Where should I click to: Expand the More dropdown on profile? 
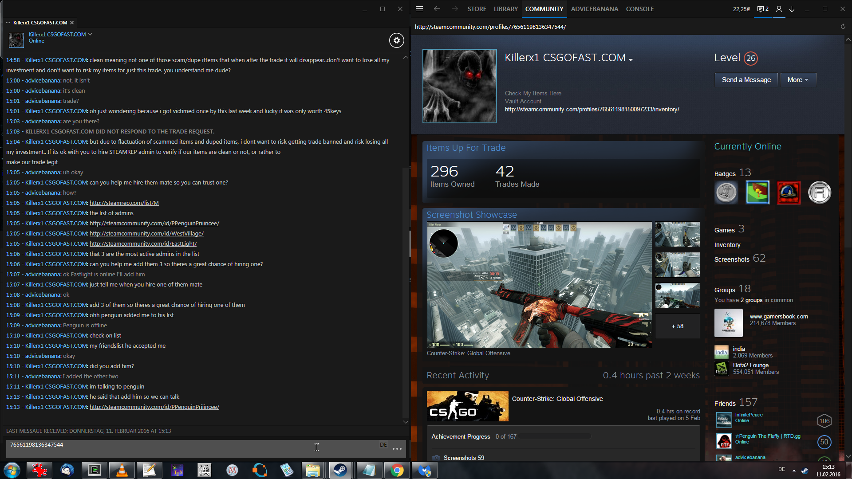(x=797, y=80)
